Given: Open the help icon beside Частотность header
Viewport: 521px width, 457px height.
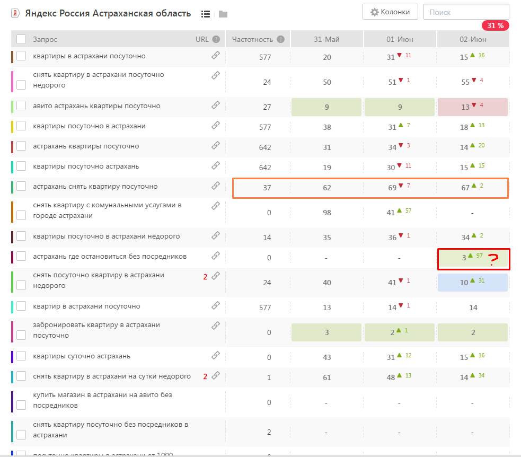Looking at the screenshot, I should coord(280,39).
